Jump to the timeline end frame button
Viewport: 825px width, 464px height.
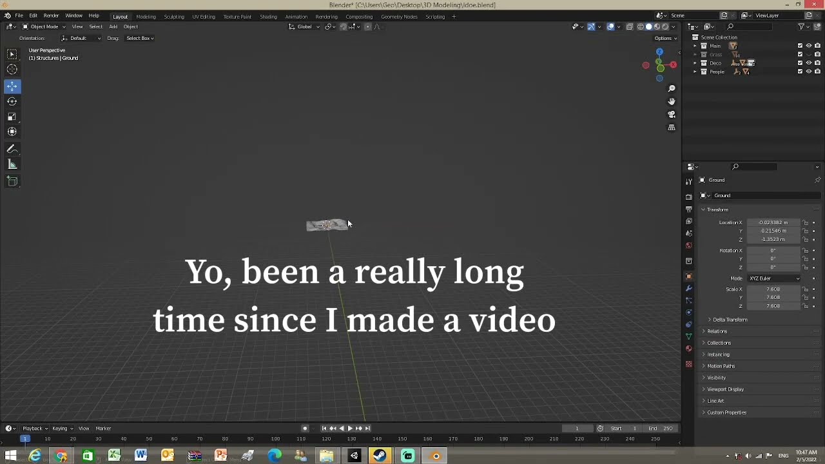tap(367, 429)
